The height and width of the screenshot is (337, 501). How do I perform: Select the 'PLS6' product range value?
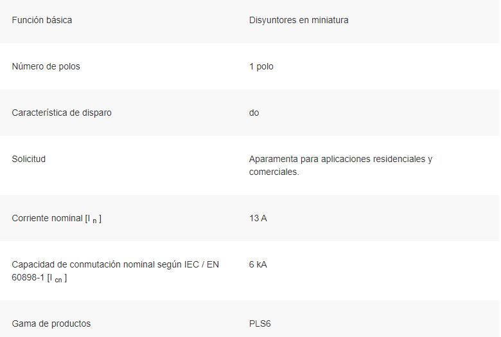260,324
